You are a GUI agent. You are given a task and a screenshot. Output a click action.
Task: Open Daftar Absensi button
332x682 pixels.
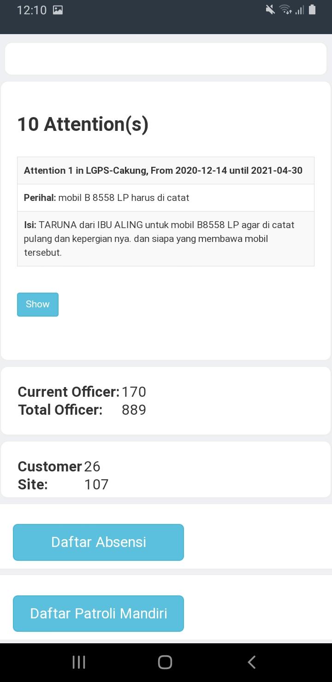(x=98, y=542)
